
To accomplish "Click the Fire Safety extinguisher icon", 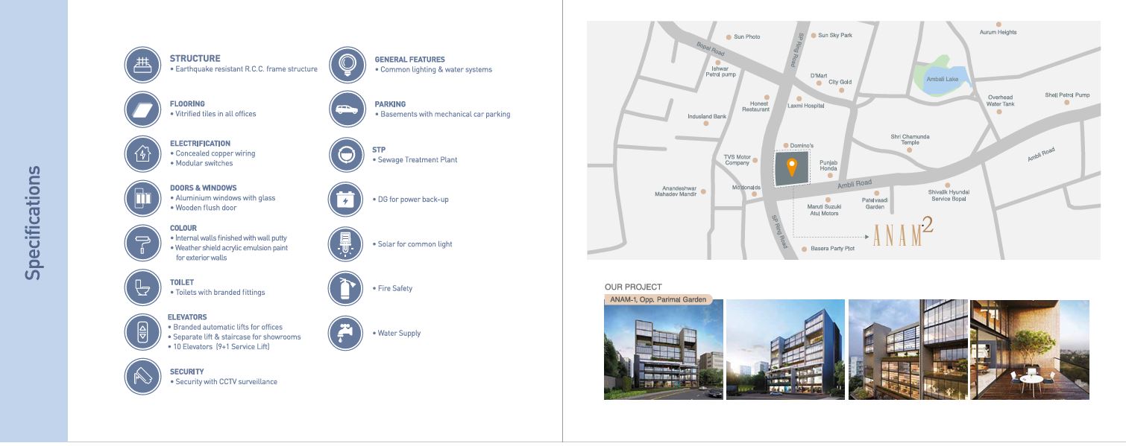I will pyautogui.click(x=346, y=288).
